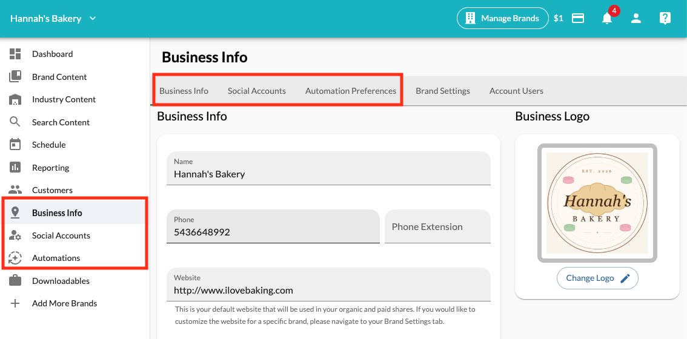The height and width of the screenshot is (339, 687).
Task: Open the notifications bell icon
Action: (x=607, y=18)
